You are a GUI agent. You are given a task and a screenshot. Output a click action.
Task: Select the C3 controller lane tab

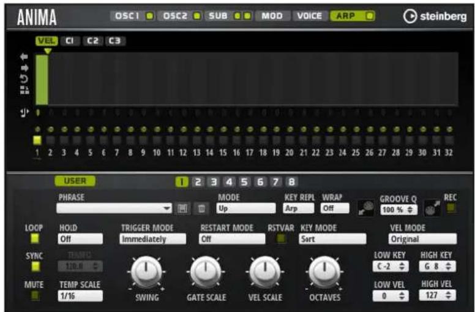115,41
